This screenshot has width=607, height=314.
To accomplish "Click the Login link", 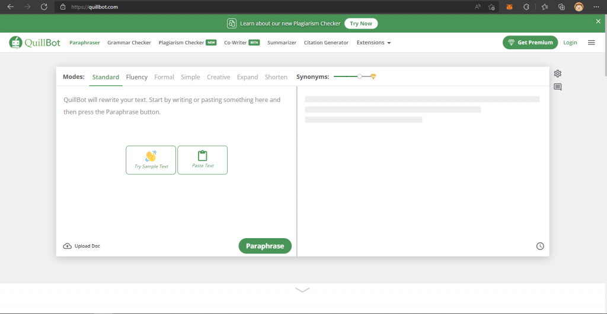I will tap(570, 43).
